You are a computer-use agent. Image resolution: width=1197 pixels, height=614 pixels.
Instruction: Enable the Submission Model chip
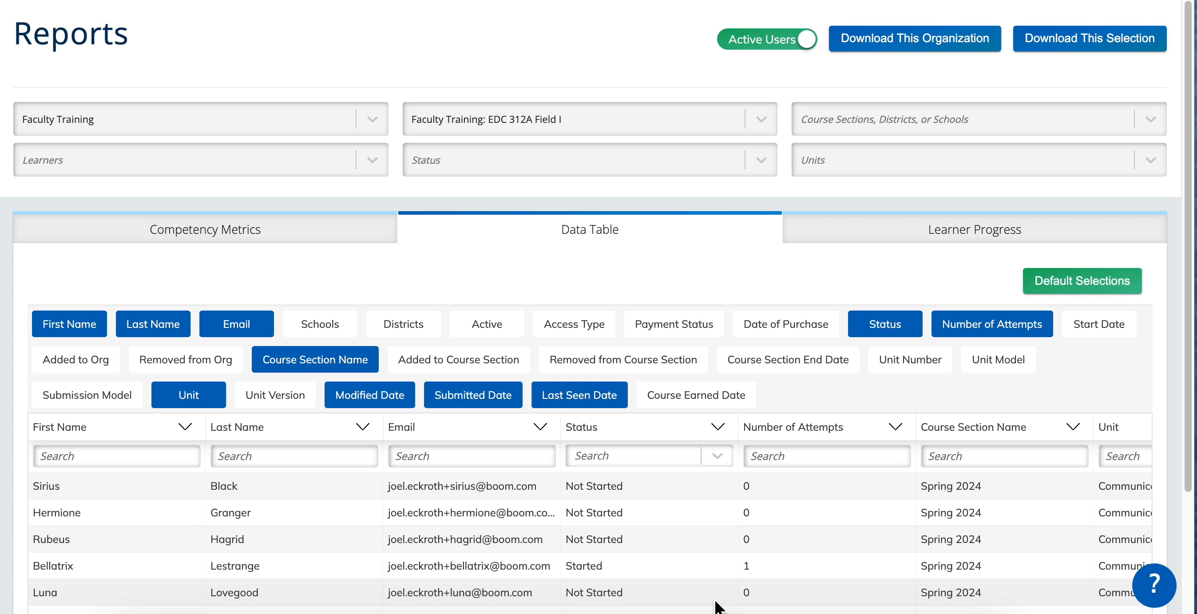tap(87, 395)
